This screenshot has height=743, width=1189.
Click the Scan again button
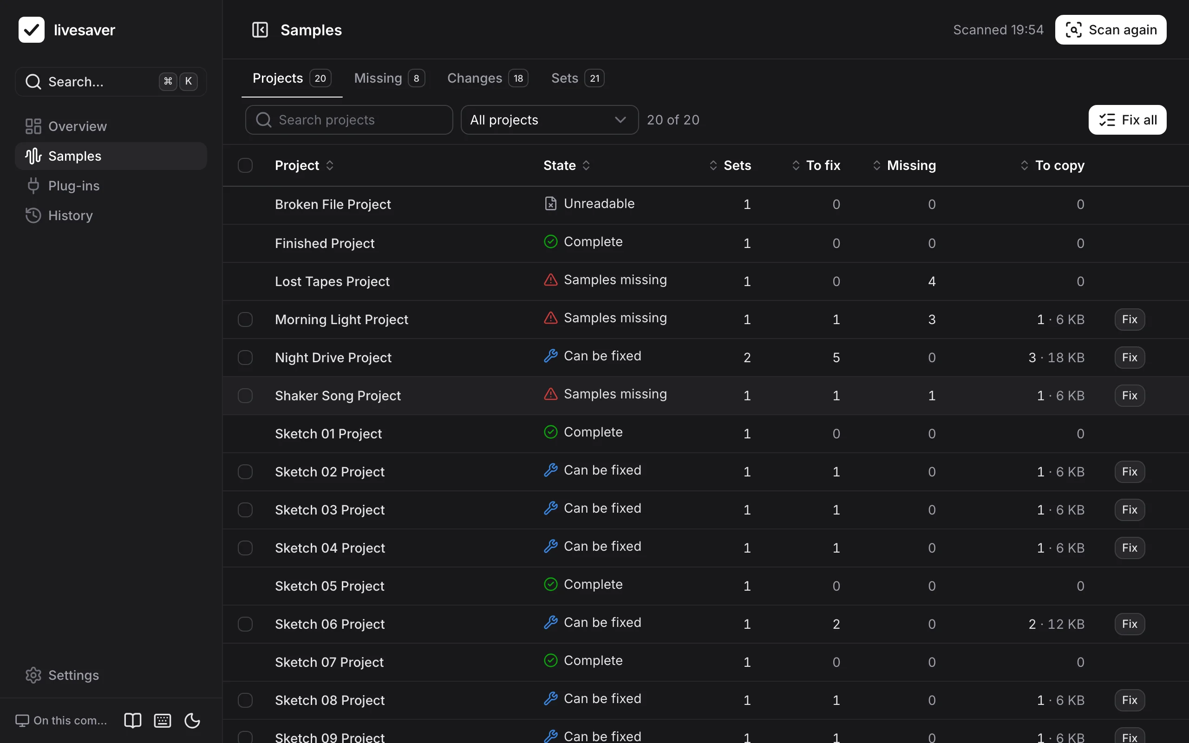(1111, 30)
